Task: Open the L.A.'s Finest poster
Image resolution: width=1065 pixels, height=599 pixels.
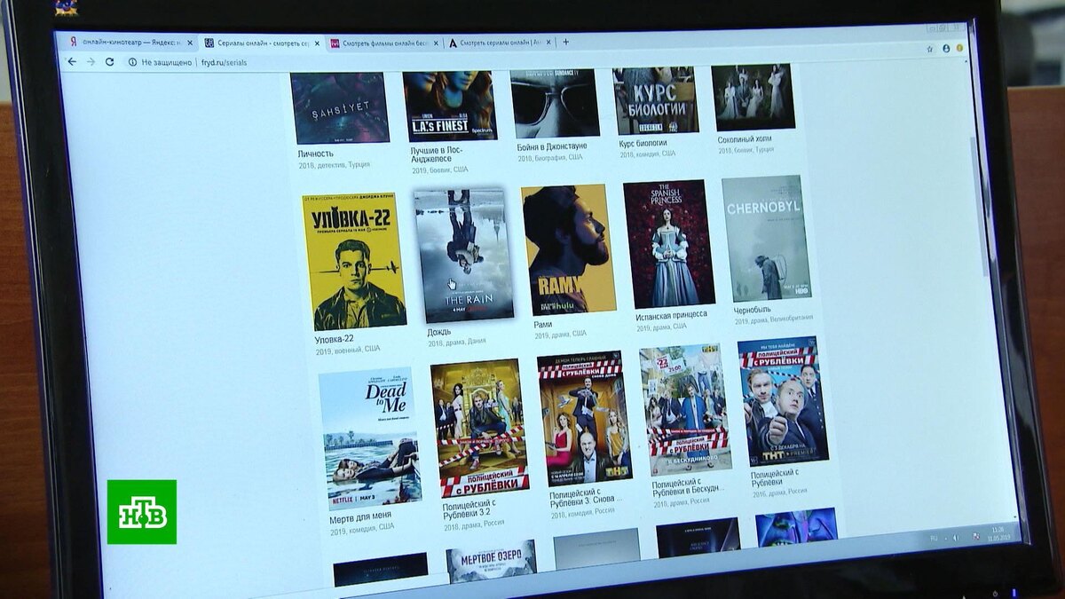Action: [450, 106]
